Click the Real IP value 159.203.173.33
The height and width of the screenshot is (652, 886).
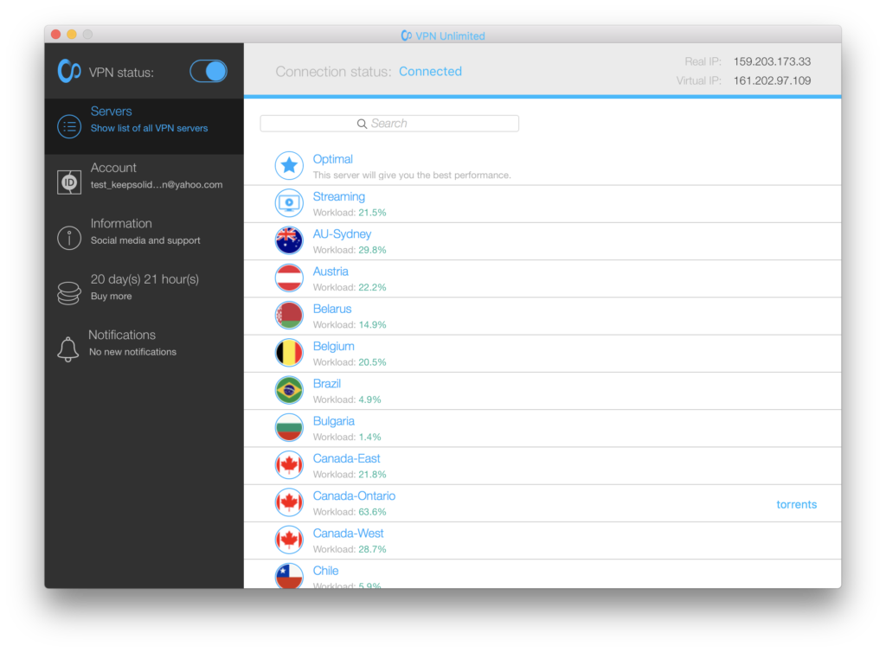pos(772,61)
